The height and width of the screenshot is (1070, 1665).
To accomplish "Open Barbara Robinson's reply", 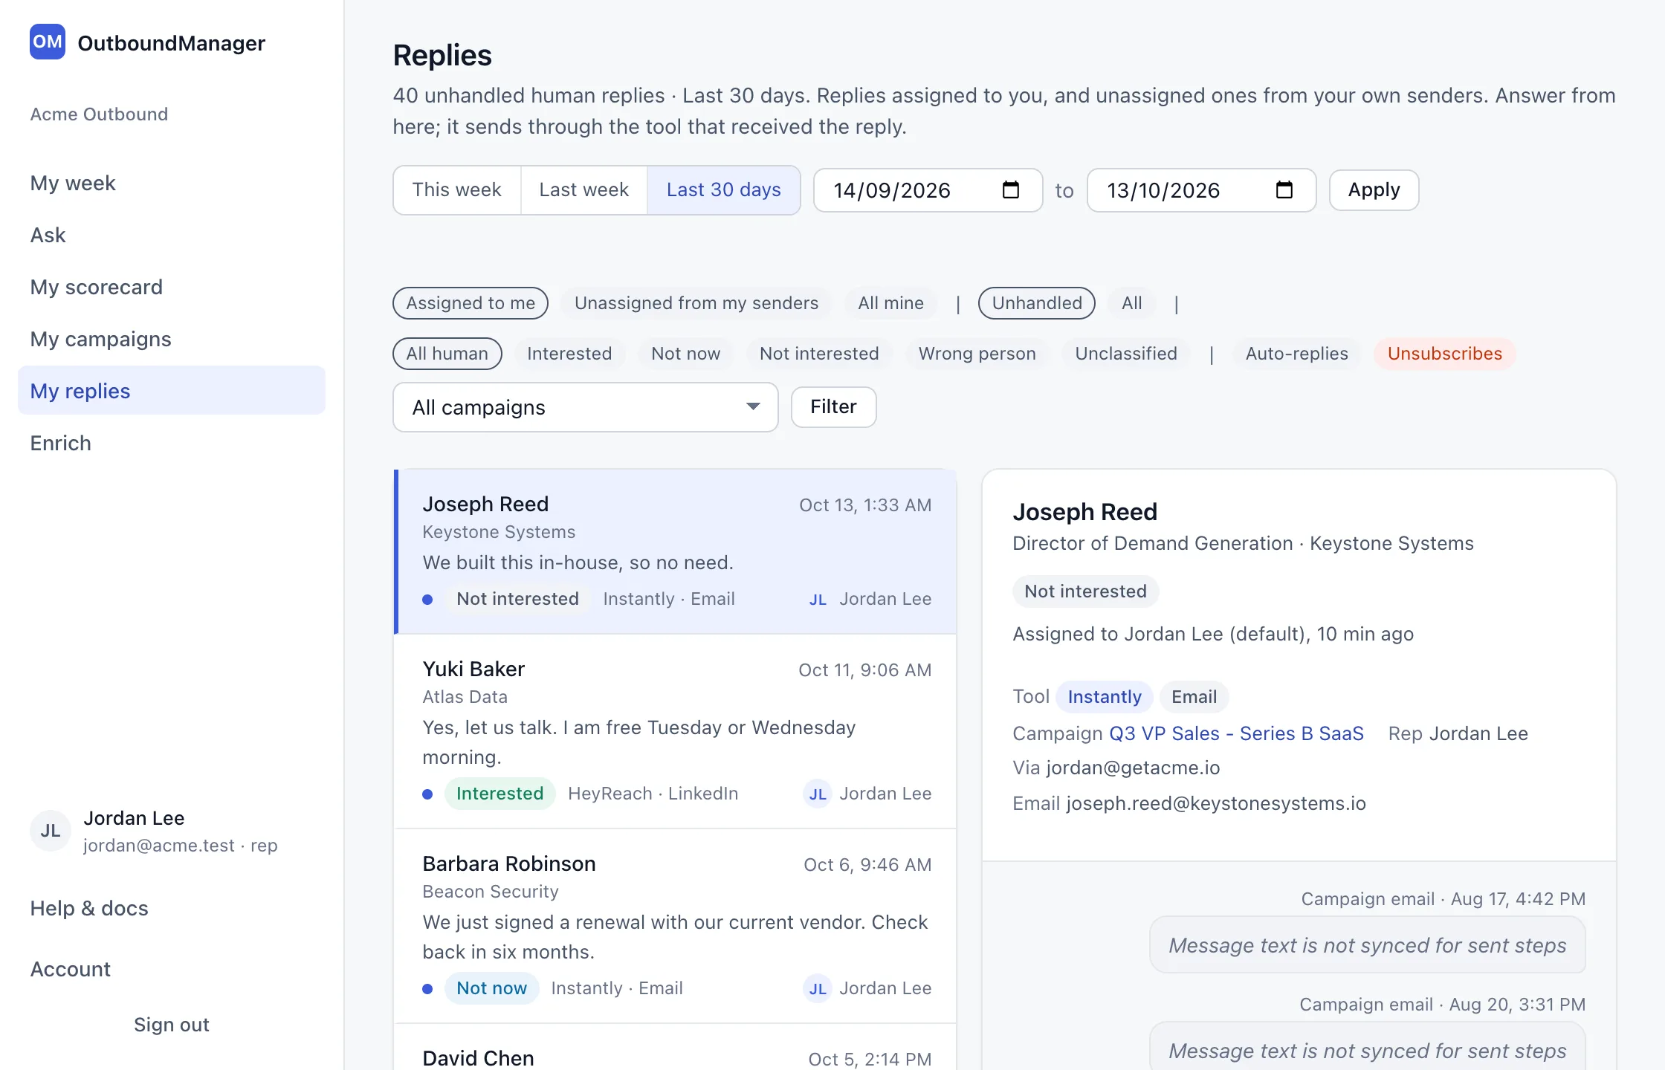I will coord(675,926).
